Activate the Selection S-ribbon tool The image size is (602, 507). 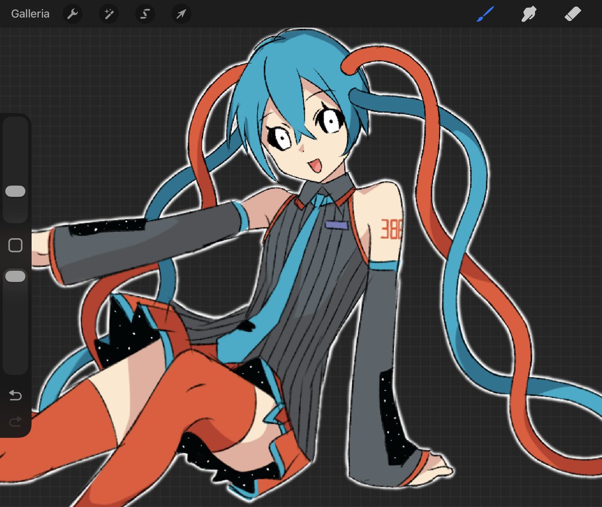tap(145, 14)
